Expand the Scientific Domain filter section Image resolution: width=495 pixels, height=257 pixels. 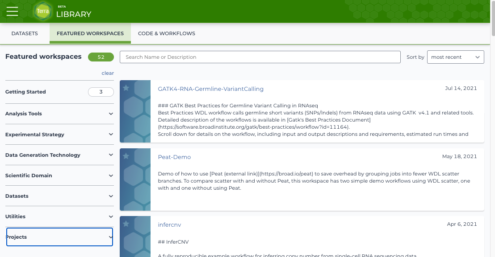pos(59,175)
